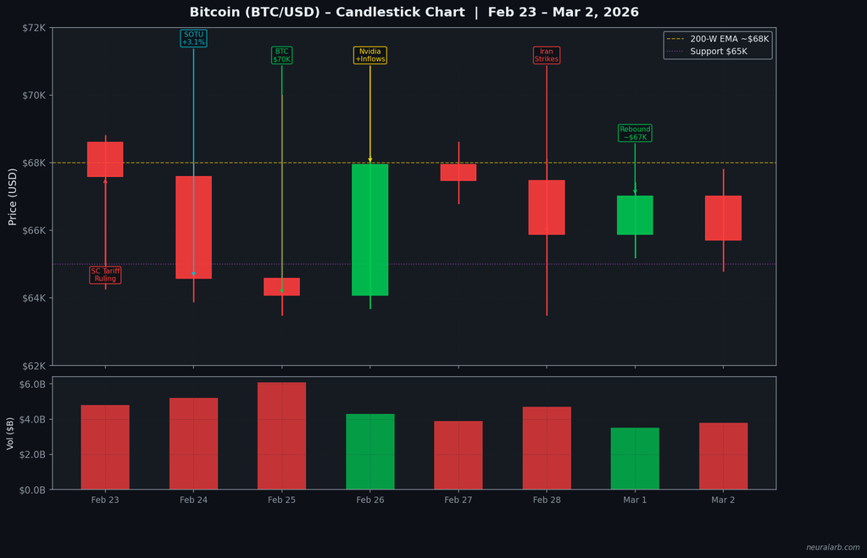867x558 pixels.
Task: Select the BTC $70K marker label
Action: click(281, 56)
